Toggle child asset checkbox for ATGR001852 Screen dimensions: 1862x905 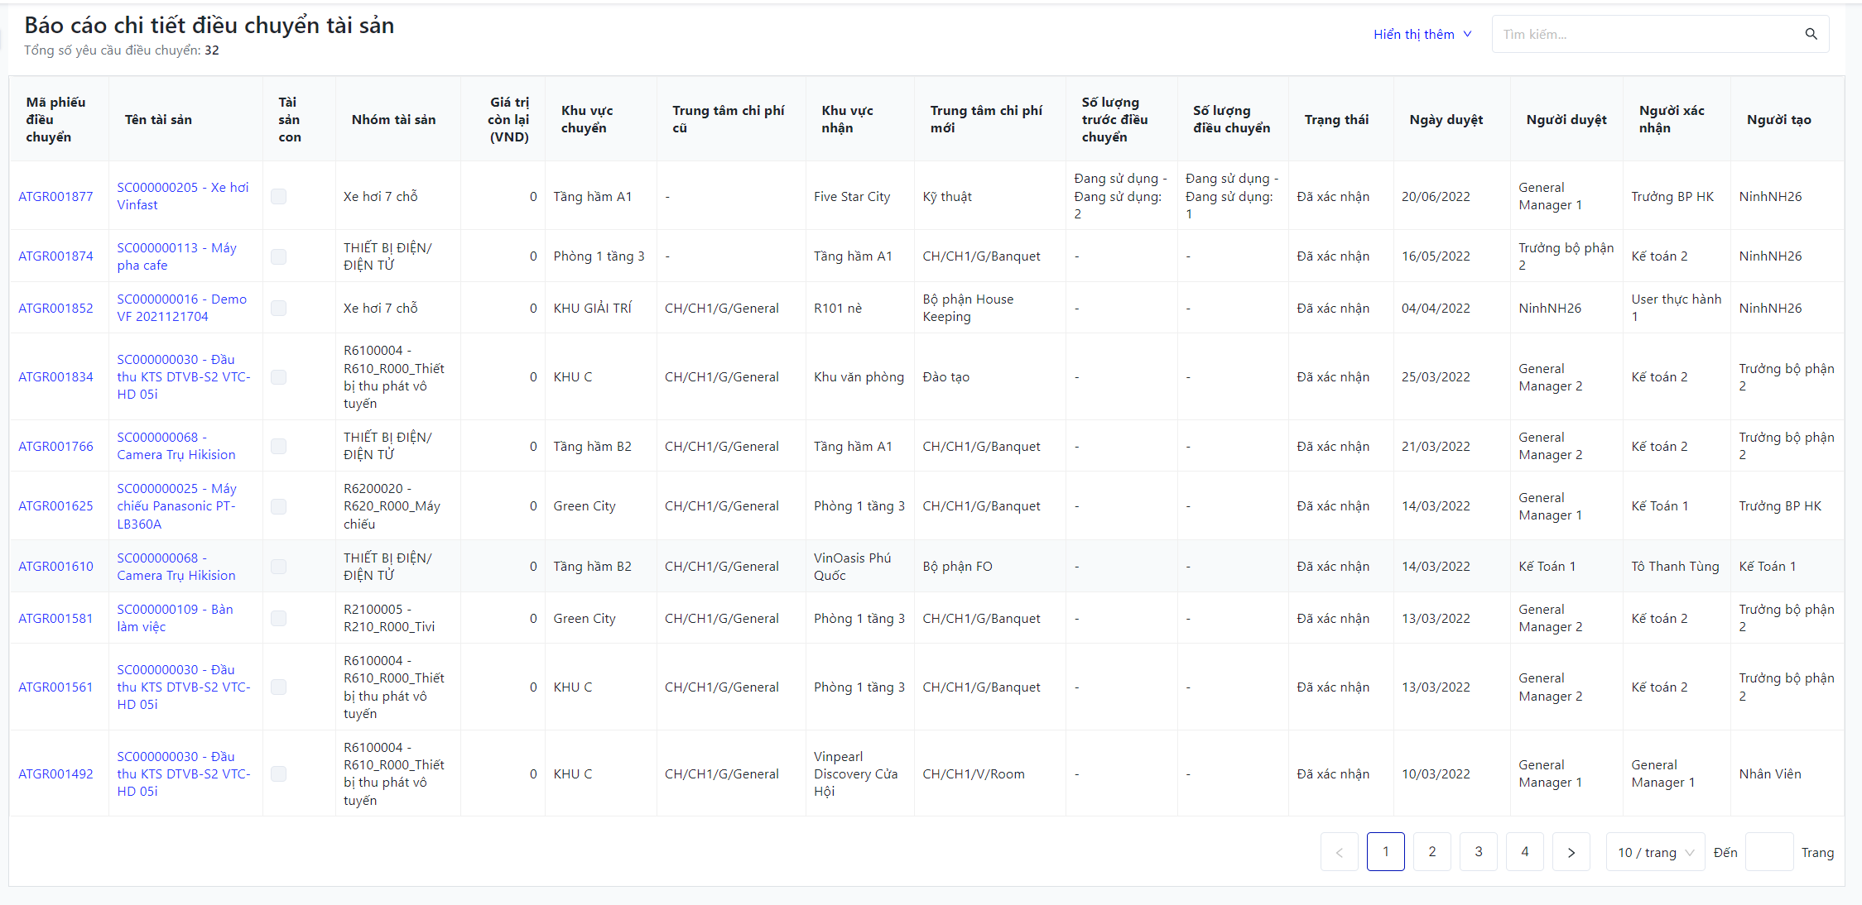(279, 308)
